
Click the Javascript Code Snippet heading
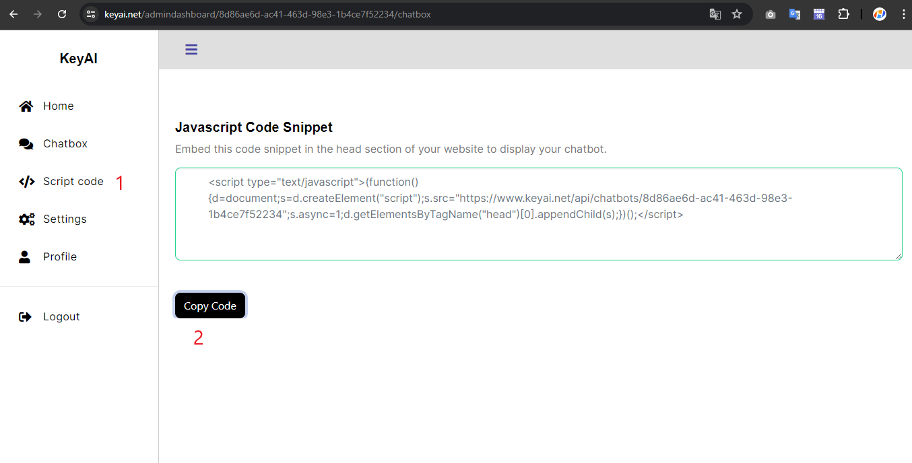[254, 127]
